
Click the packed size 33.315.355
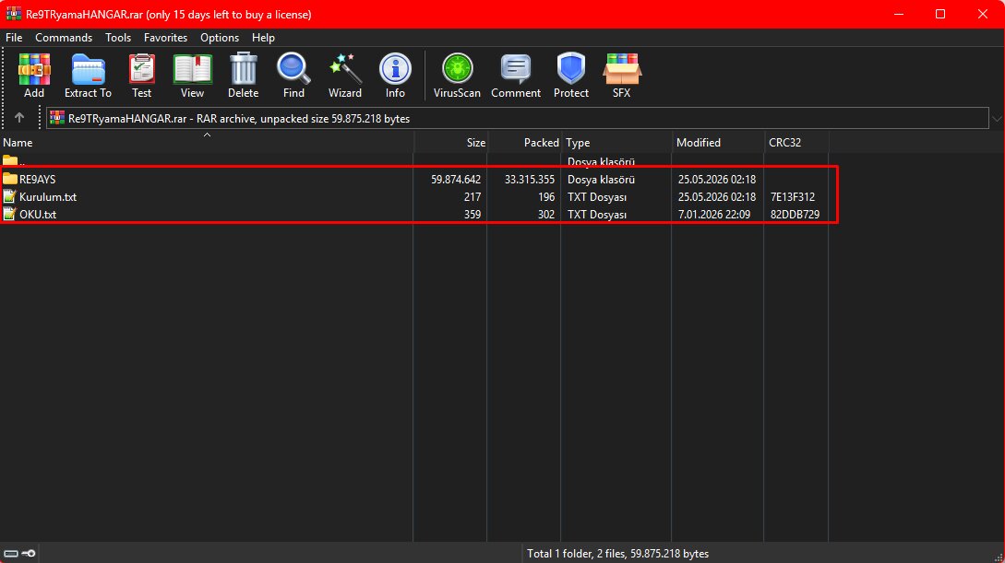coord(530,180)
